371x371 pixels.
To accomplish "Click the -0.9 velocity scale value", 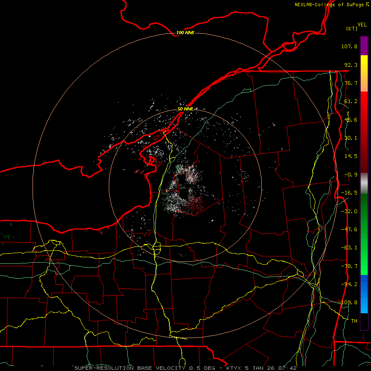I will [351, 175].
